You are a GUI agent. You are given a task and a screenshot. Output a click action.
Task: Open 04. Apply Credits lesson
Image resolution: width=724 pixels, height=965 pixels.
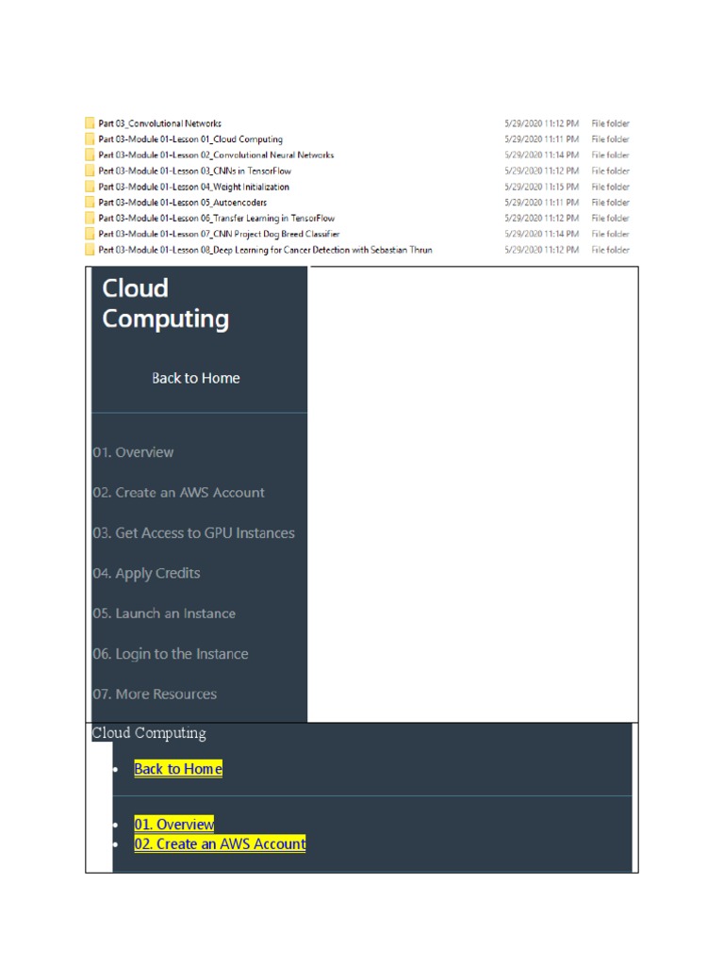[x=146, y=574]
